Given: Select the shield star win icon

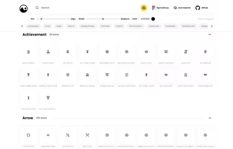Looking at the screenshot, I should (x=68, y=75).
